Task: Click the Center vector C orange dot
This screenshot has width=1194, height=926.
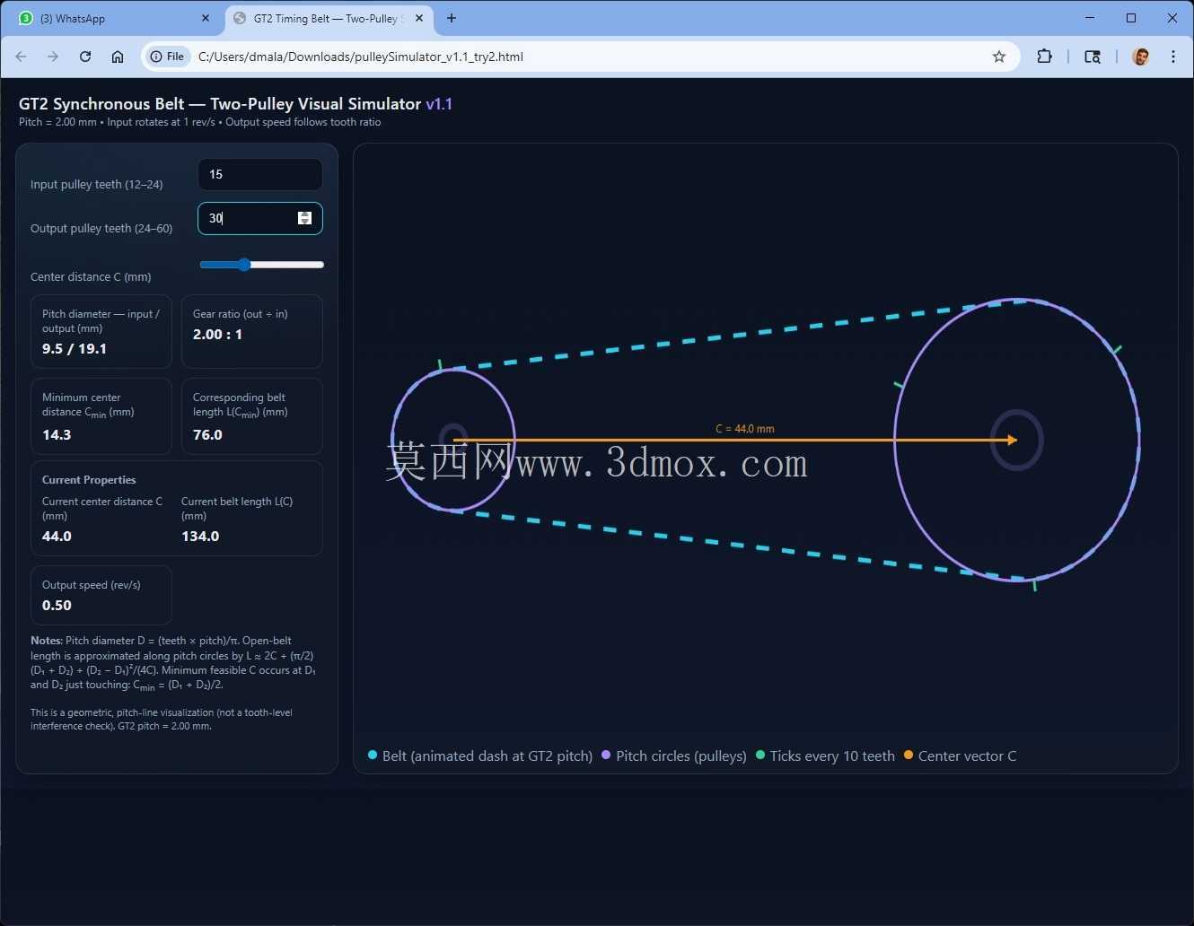Action: [x=909, y=755]
